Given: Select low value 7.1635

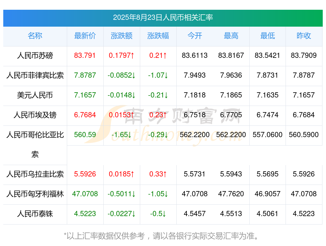Looking at the screenshot, I should coord(267,95).
